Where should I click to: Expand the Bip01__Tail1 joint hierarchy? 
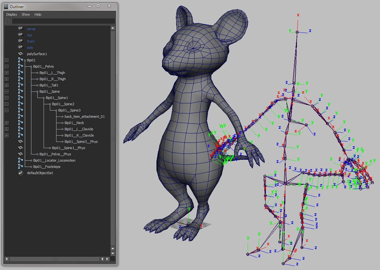point(7,85)
